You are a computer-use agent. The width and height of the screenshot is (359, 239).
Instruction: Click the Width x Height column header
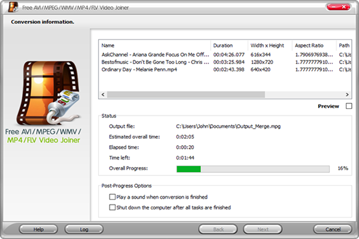[x=269, y=45]
